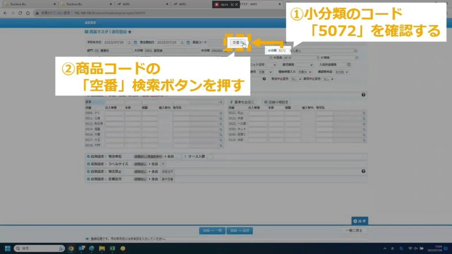The image size is (452, 254).
Task: Click search icon in 小分類 field
Action: [355, 51]
